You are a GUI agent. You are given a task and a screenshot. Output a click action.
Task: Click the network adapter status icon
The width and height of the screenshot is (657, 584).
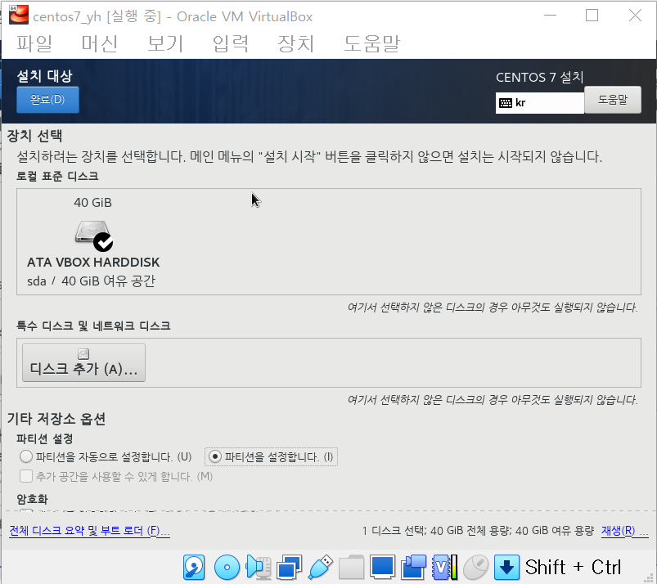289,568
